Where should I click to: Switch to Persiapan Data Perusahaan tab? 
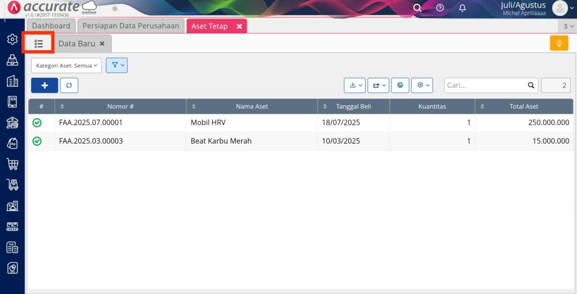click(x=131, y=26)
